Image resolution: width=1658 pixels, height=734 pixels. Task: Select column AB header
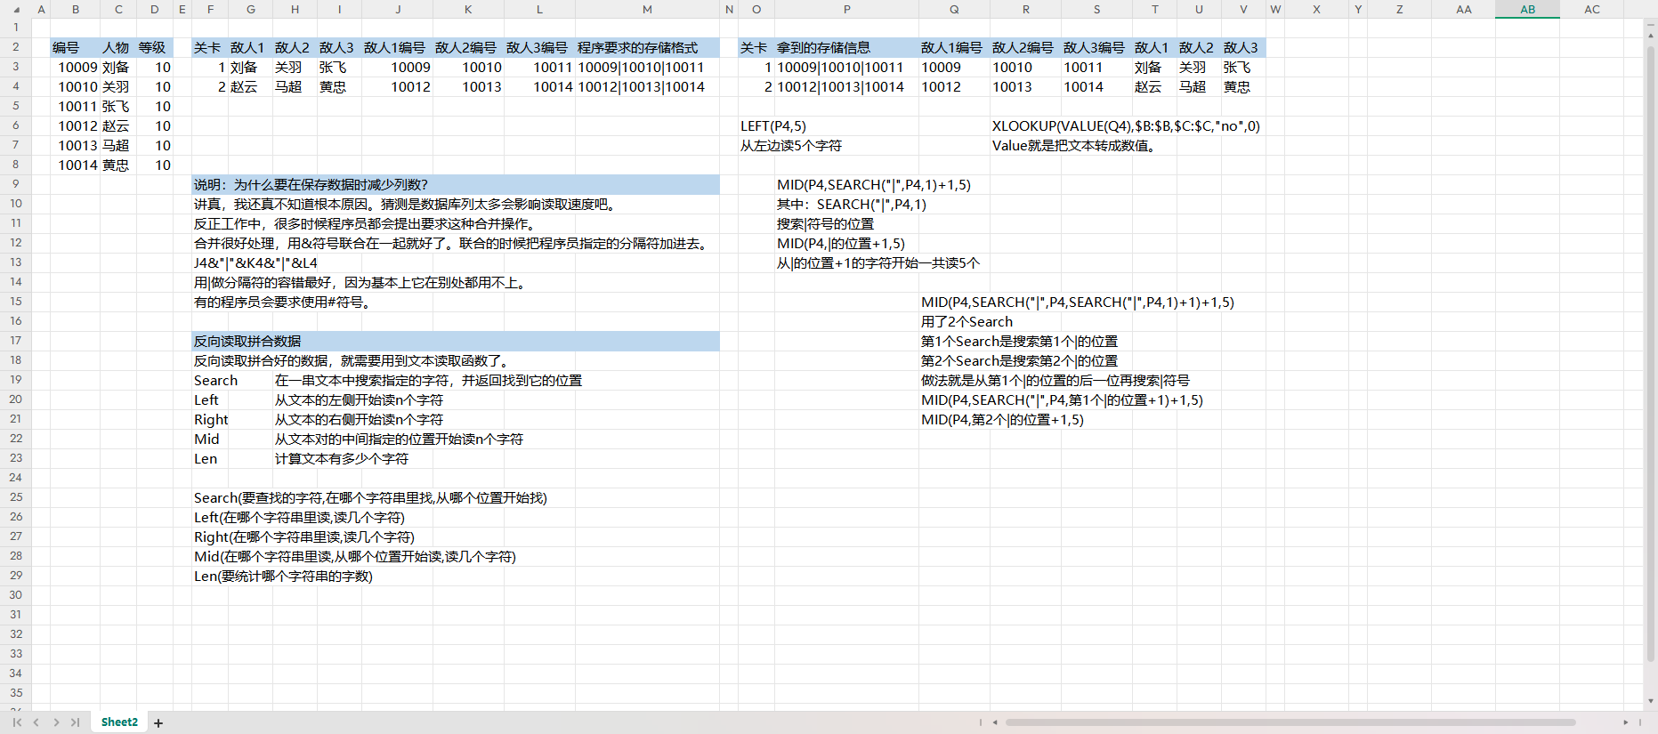pyautogui.click(x=1527, y=9)
